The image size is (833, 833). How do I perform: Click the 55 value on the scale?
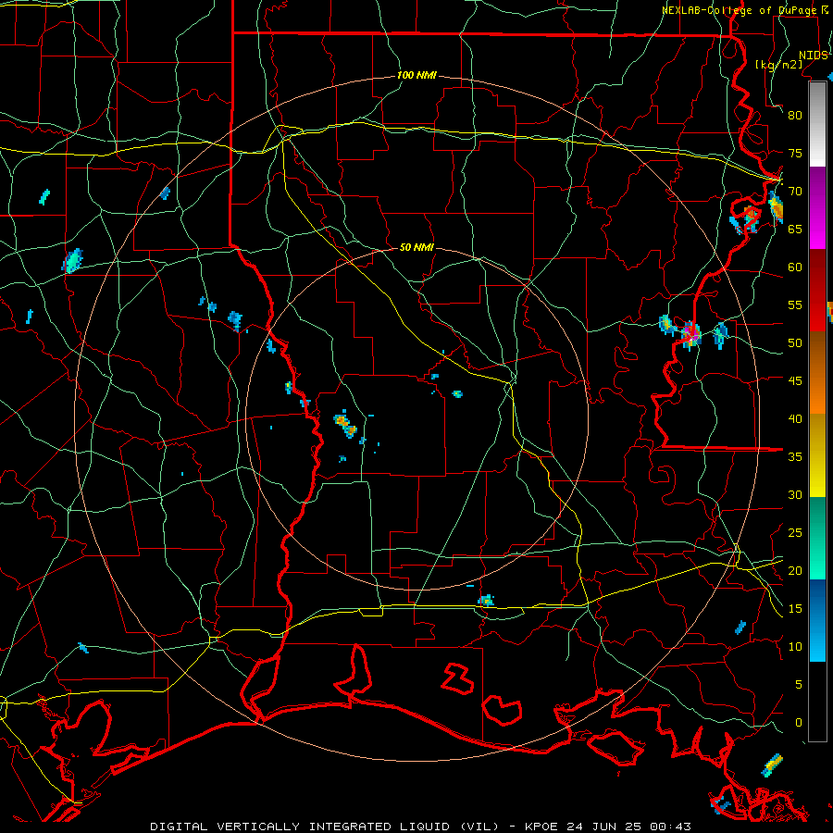tap(795, 305)
